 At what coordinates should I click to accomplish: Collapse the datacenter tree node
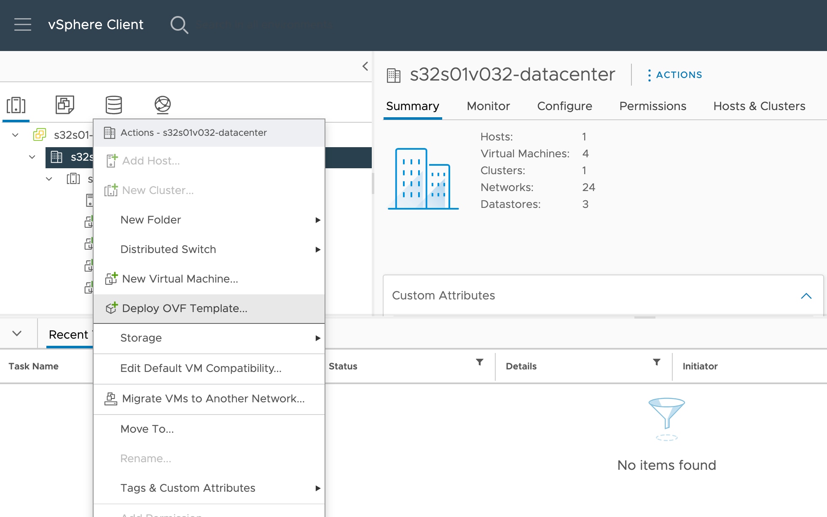click(32, 157)
